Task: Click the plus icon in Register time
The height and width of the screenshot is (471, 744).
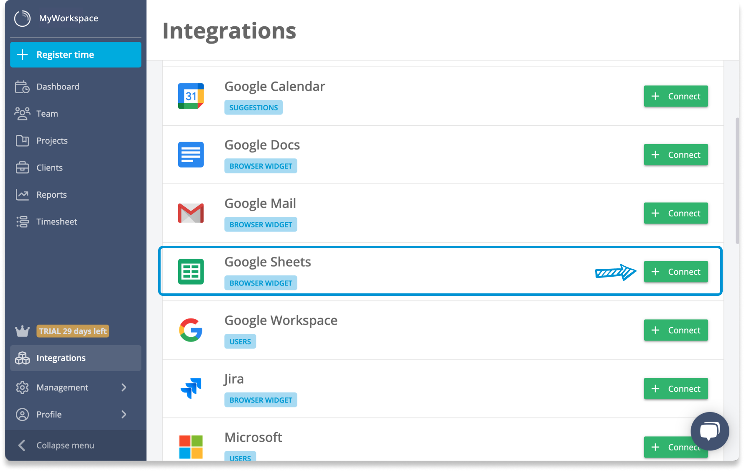Action: pos(23,54)
